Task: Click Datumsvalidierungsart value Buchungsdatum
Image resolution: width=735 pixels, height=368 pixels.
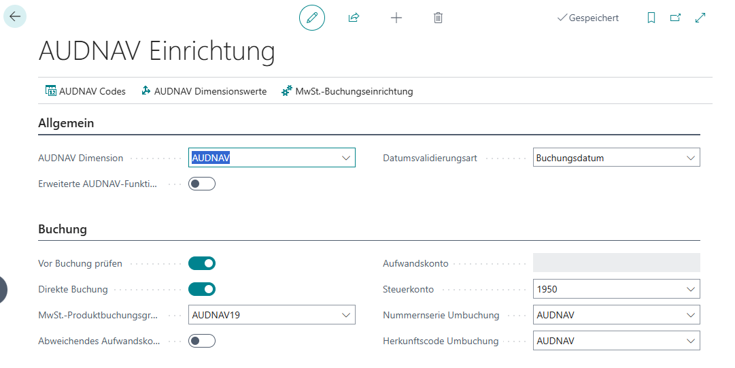Action: 570,158
